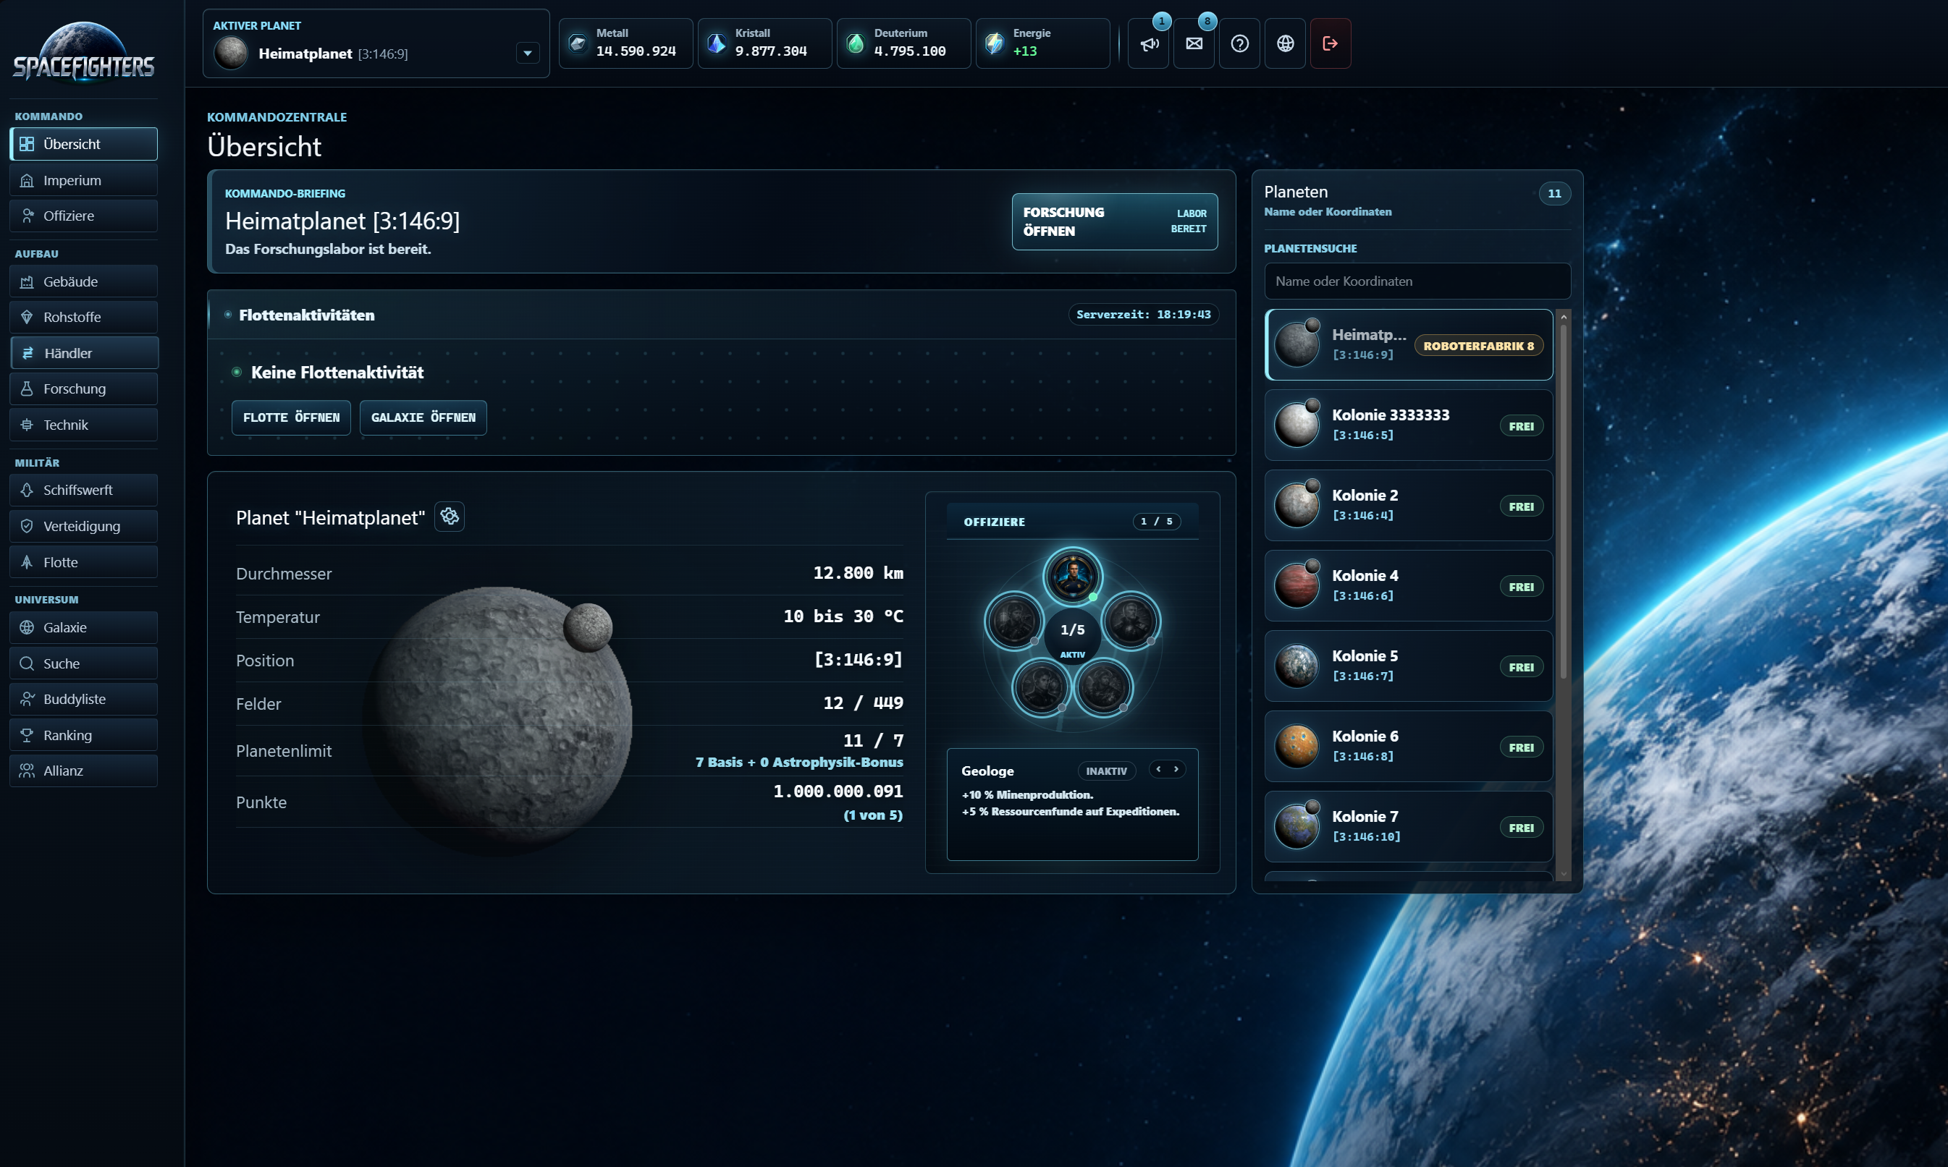Click Serverzeit 18:19:43 label
The image size is (1948, 1167).
pyautogui.click(x=1143, y=315)
